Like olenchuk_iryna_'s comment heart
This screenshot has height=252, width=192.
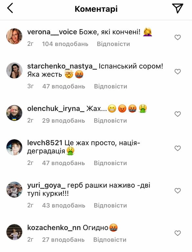[x=178, y=114]
